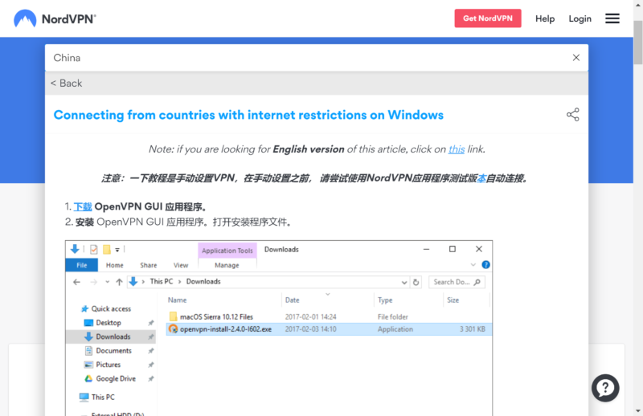Select This PC in the Explorer sidebar

coord(103,397)
